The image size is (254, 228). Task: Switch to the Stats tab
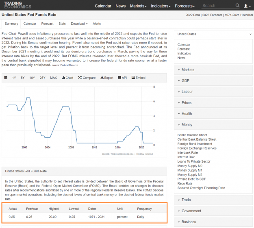click(62, 24)
